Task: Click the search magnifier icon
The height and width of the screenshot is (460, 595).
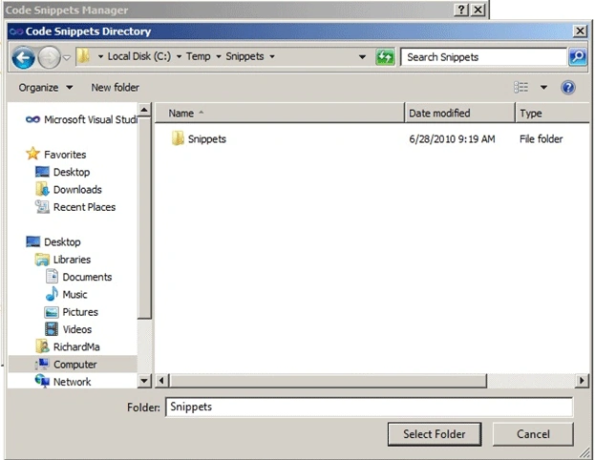Action: point(578,57)
